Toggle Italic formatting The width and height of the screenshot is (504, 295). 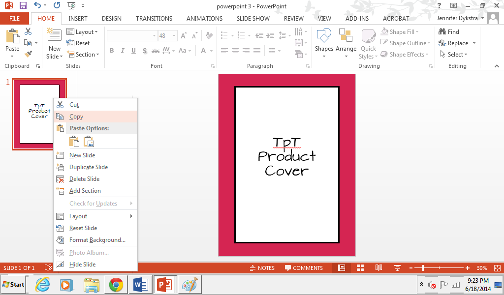tap(123, 51)
